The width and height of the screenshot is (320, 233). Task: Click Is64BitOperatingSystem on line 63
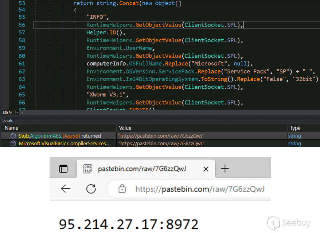161,79
